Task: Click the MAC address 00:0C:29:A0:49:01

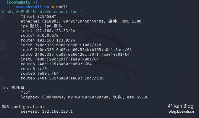Action: [83, 21]
